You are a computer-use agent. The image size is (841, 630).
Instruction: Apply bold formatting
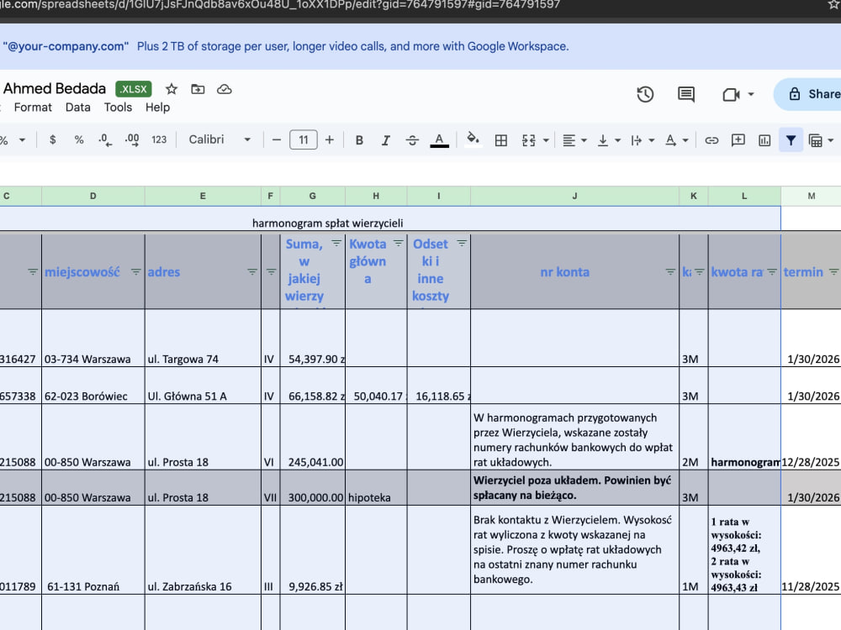[359, 140]
